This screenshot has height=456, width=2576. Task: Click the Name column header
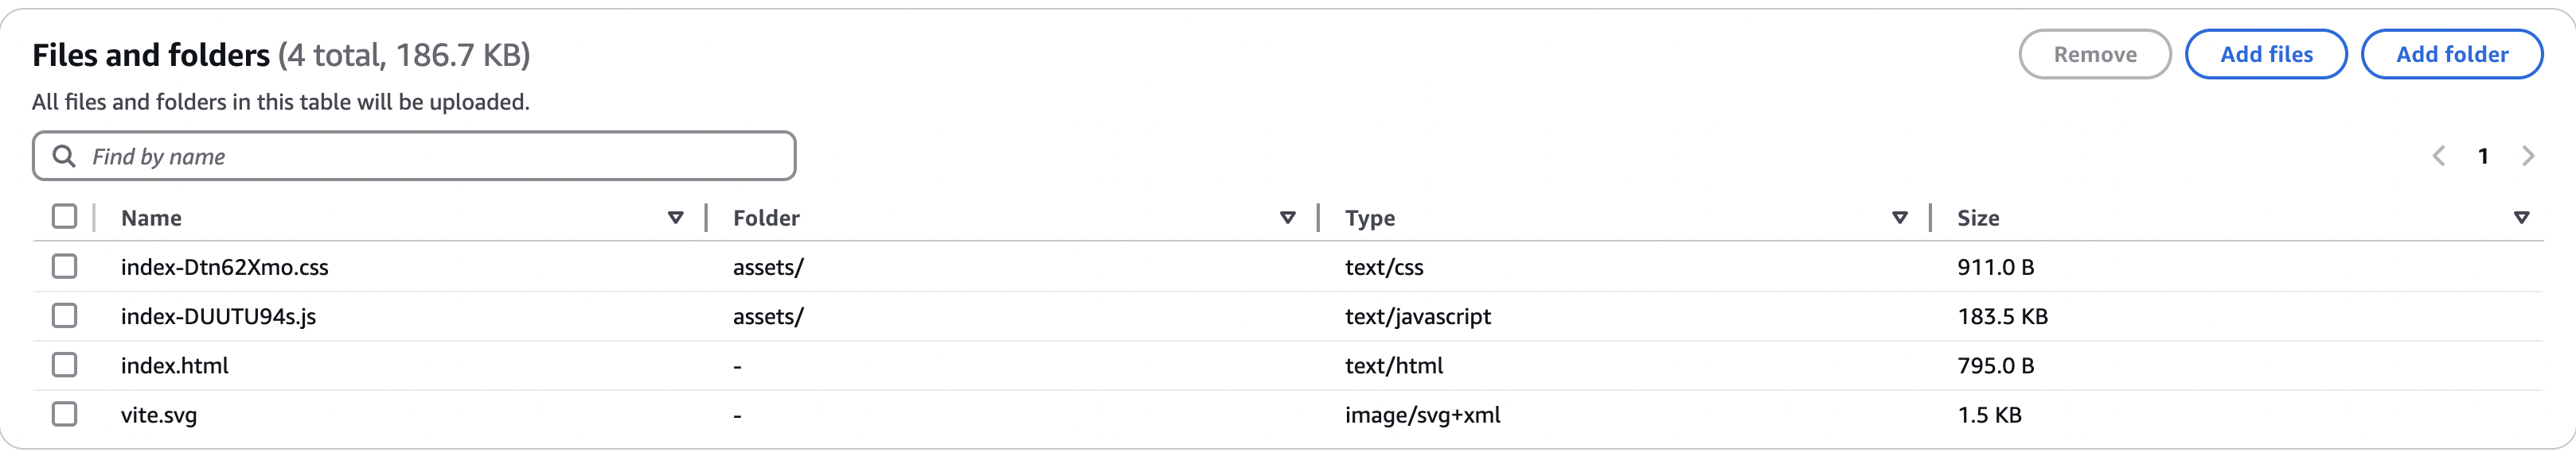151,218
